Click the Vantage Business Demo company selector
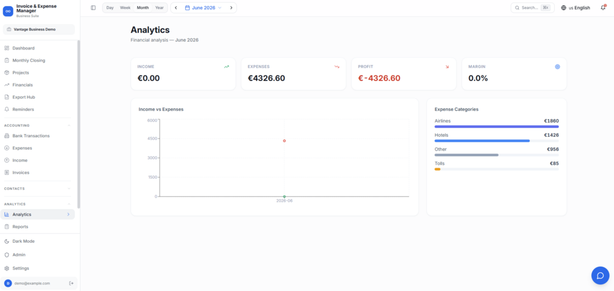 tap(38, 29)
